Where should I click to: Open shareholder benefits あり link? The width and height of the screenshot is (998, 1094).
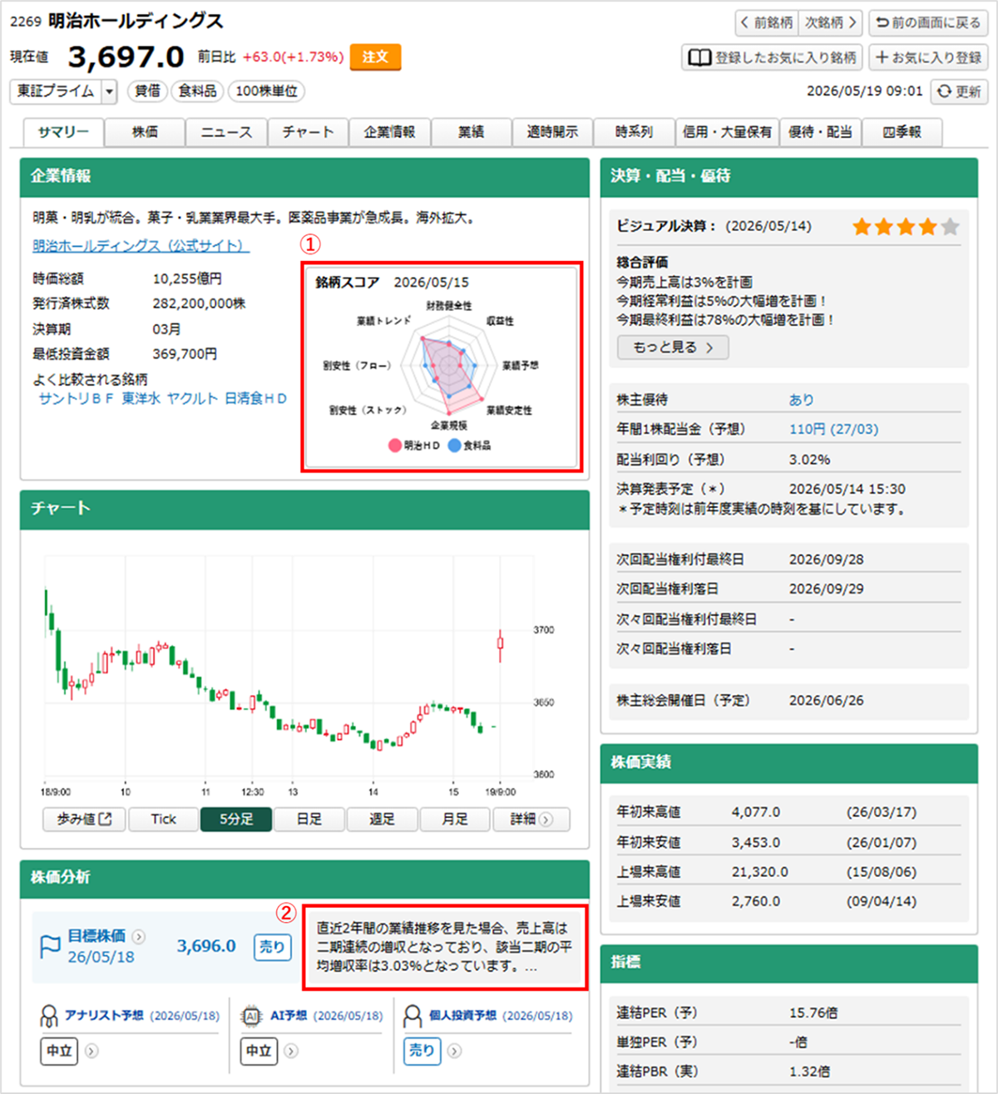(802, 400)
